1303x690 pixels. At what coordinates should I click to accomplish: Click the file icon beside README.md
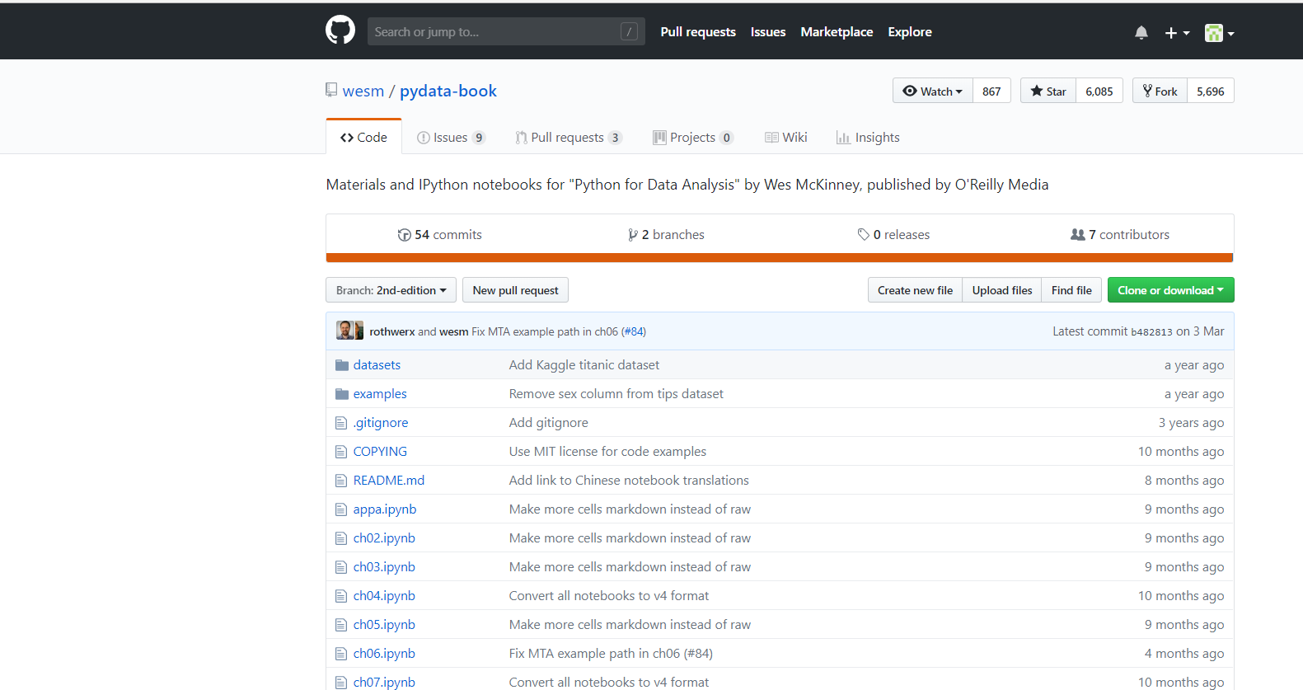pos(341,481)
